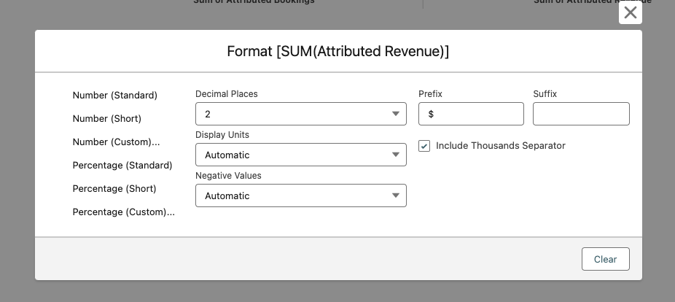Click the Include Thousands Separator label text
This screenshot has height=302, width=675.
coord(500,146)
